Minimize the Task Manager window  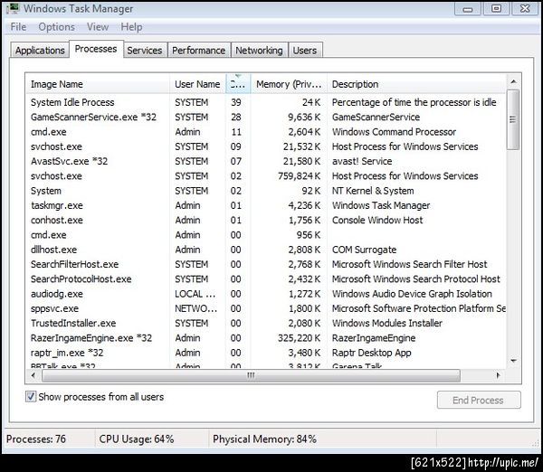[468, 8]
